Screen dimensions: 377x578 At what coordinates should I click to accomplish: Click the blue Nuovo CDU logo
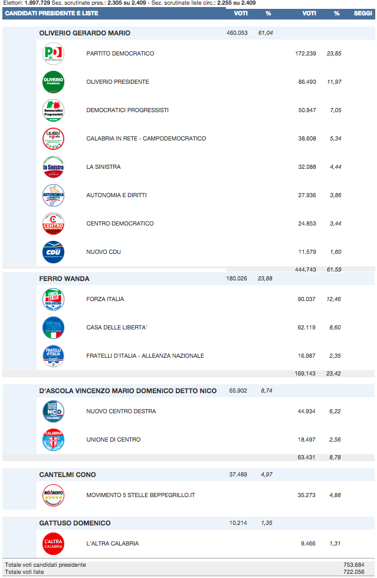tap(53, 252)
